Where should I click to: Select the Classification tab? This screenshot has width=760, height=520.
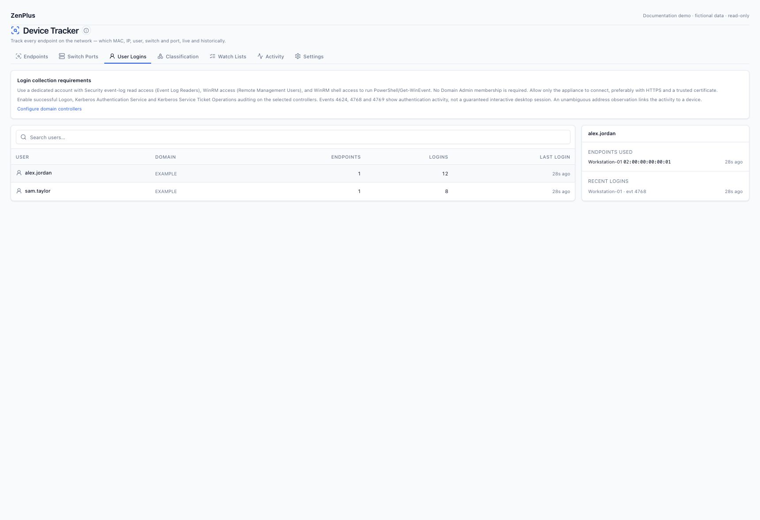point(178,57)
